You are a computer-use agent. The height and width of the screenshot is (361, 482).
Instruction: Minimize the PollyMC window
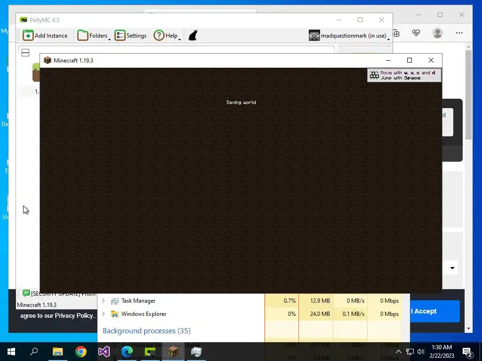[x=339, y=20]
